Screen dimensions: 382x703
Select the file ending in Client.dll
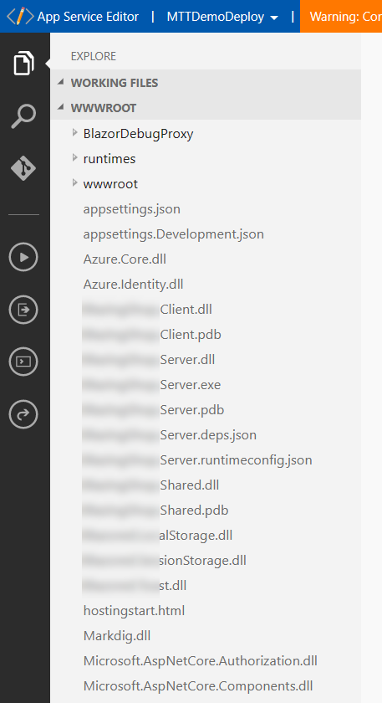point(147,310)
